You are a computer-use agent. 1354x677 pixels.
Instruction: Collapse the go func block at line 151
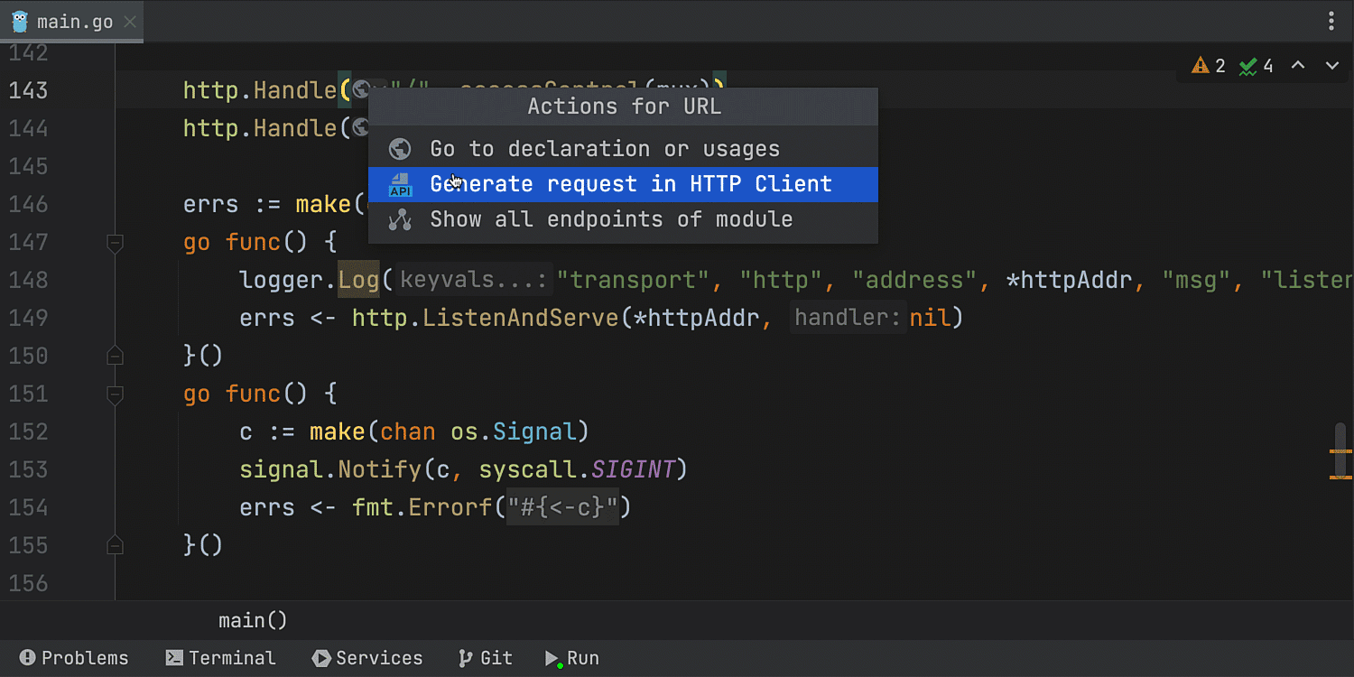(115, 394)
